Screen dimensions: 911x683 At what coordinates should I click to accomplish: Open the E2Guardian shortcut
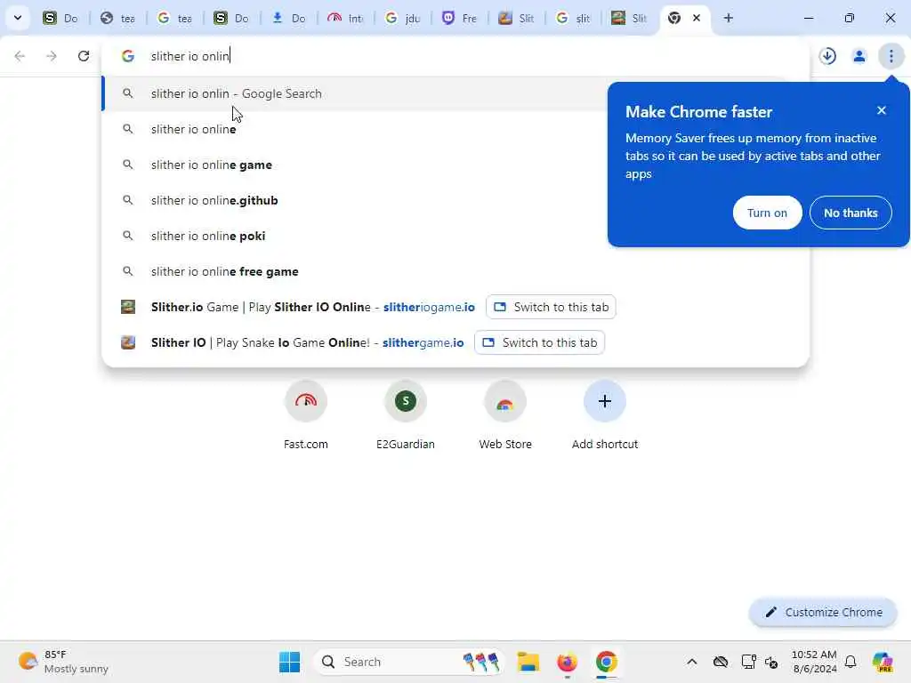(x=406, y=414)
